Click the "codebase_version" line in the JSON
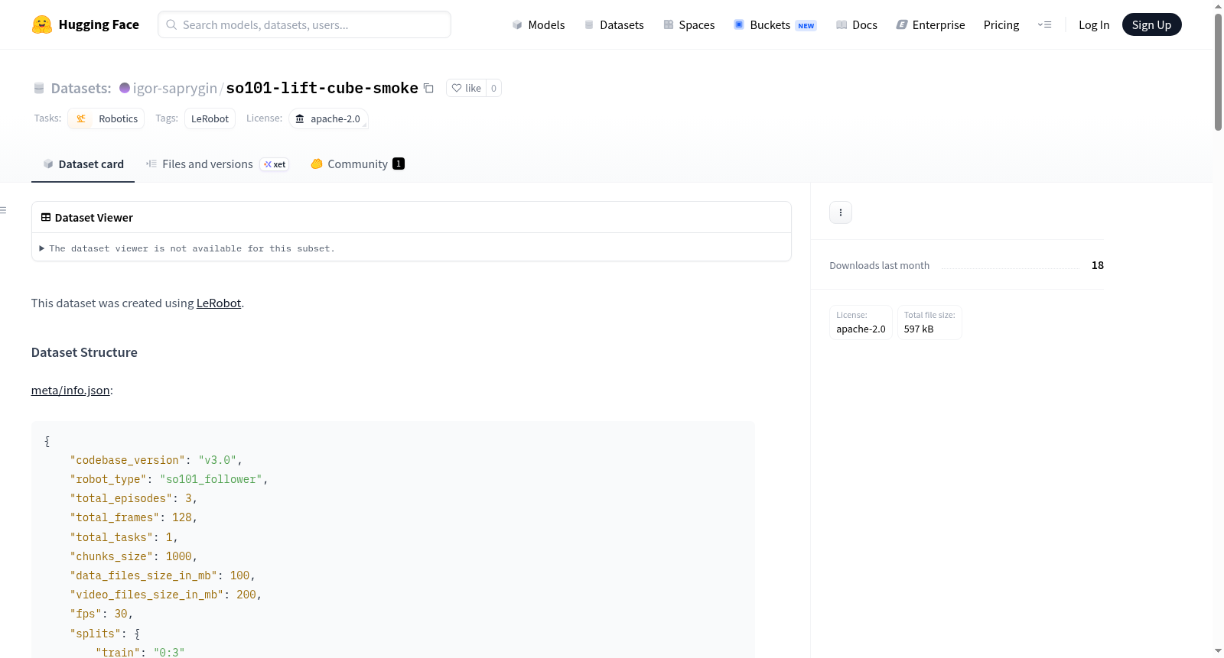 156,460
